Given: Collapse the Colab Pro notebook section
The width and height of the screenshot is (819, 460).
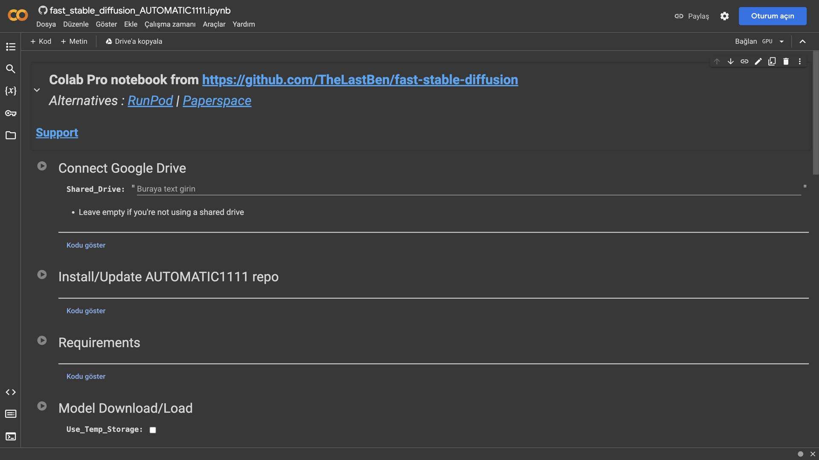Looking at the screenshot, I should coord(37,90).
